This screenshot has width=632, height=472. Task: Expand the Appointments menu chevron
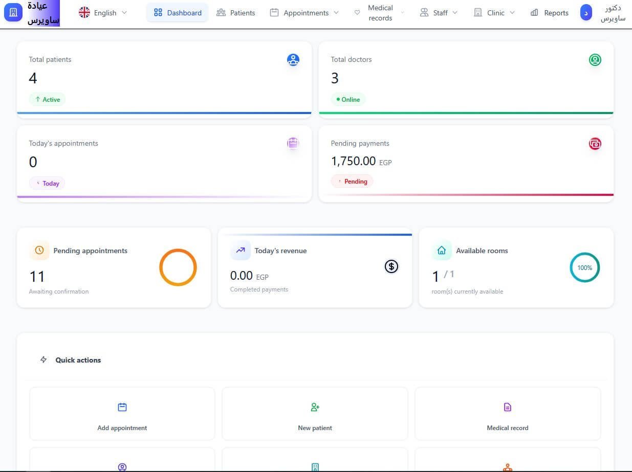coord(336,13)
